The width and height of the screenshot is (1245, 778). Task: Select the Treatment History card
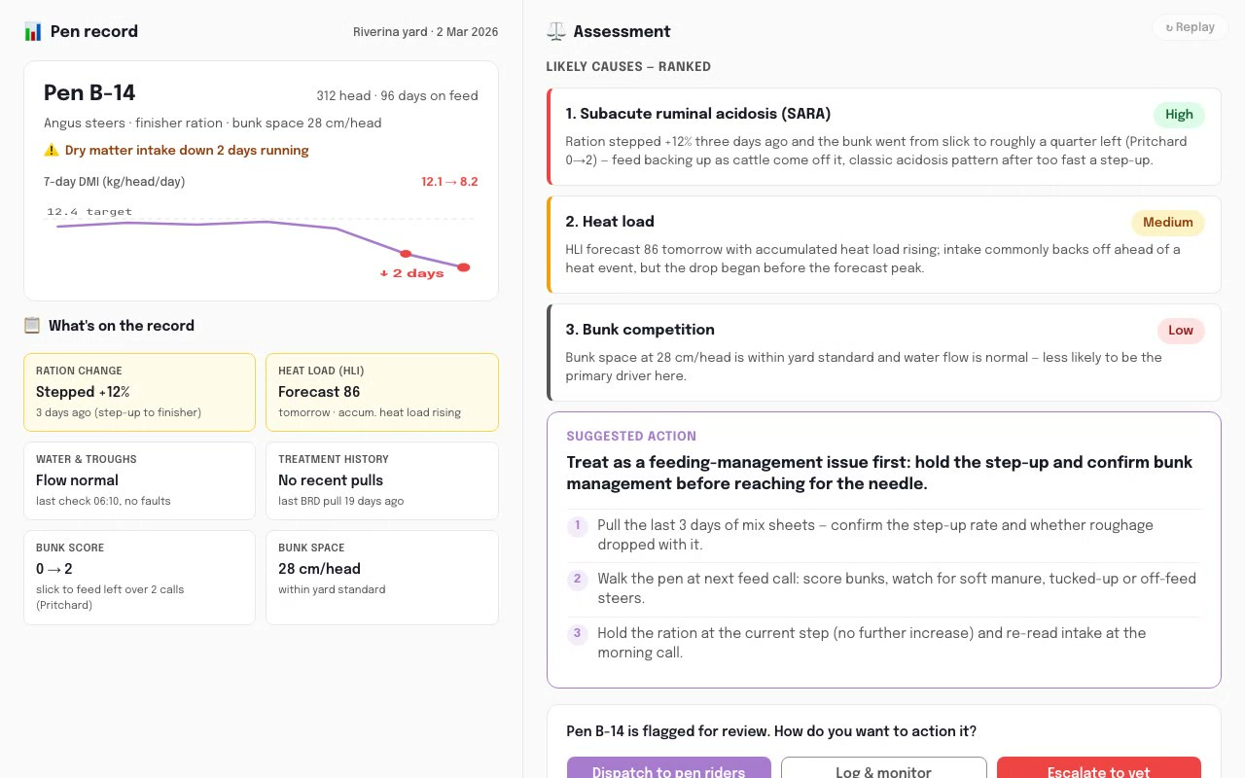(x=382, y=480)
